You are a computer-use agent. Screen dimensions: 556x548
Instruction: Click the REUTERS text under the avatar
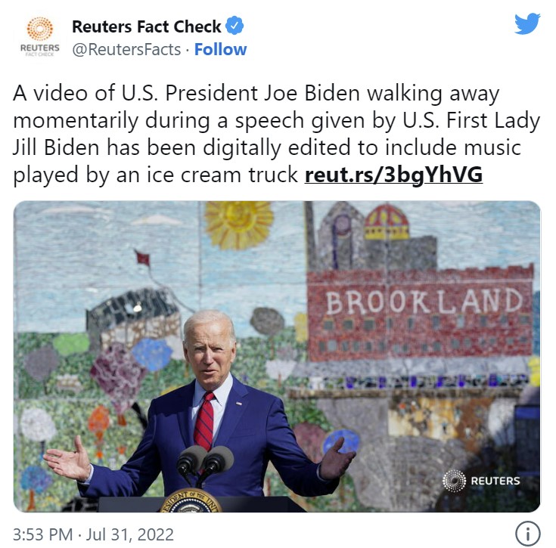pos(39,48)
